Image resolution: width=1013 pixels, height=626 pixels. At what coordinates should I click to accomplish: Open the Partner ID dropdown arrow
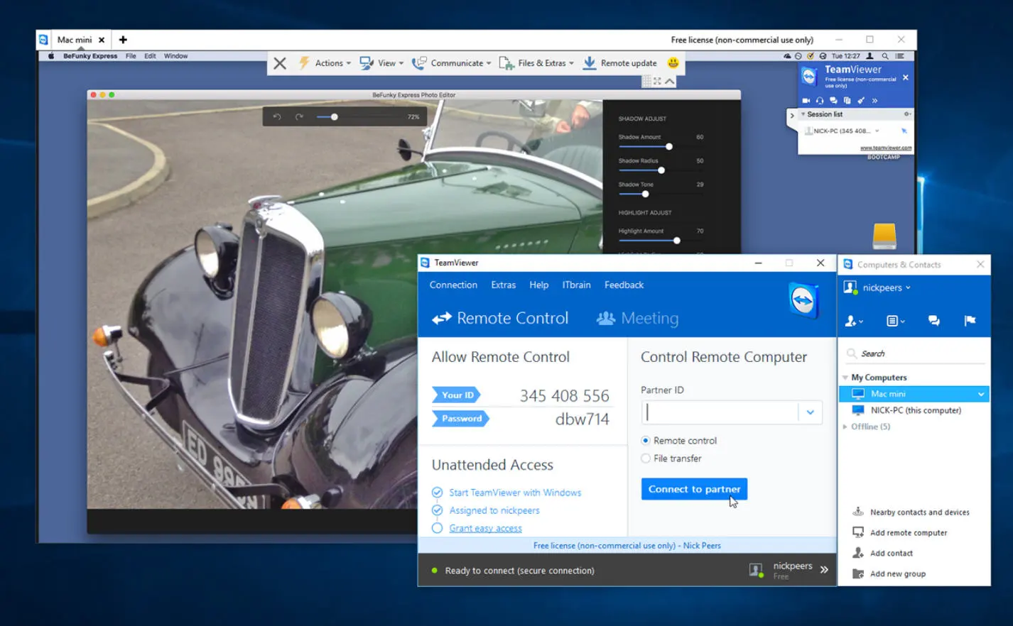click(810, 412)
